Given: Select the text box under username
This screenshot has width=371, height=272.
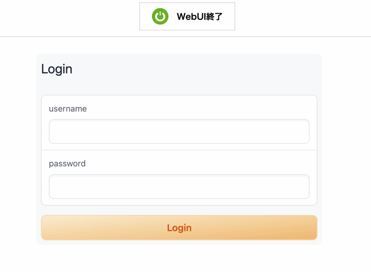Looking at the screenshot, I should pos(179,131).
